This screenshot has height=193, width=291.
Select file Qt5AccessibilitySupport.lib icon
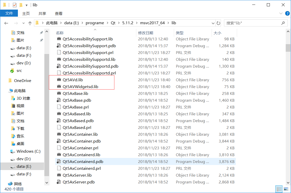pos(59,39)
